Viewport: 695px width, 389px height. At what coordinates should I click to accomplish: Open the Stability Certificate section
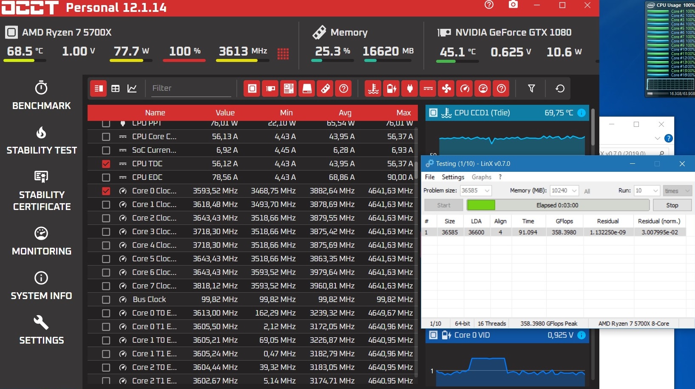(x=42, y=191)
